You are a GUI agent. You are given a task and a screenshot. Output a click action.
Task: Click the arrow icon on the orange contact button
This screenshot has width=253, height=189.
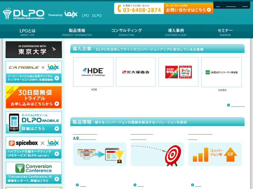coord(209,10)
